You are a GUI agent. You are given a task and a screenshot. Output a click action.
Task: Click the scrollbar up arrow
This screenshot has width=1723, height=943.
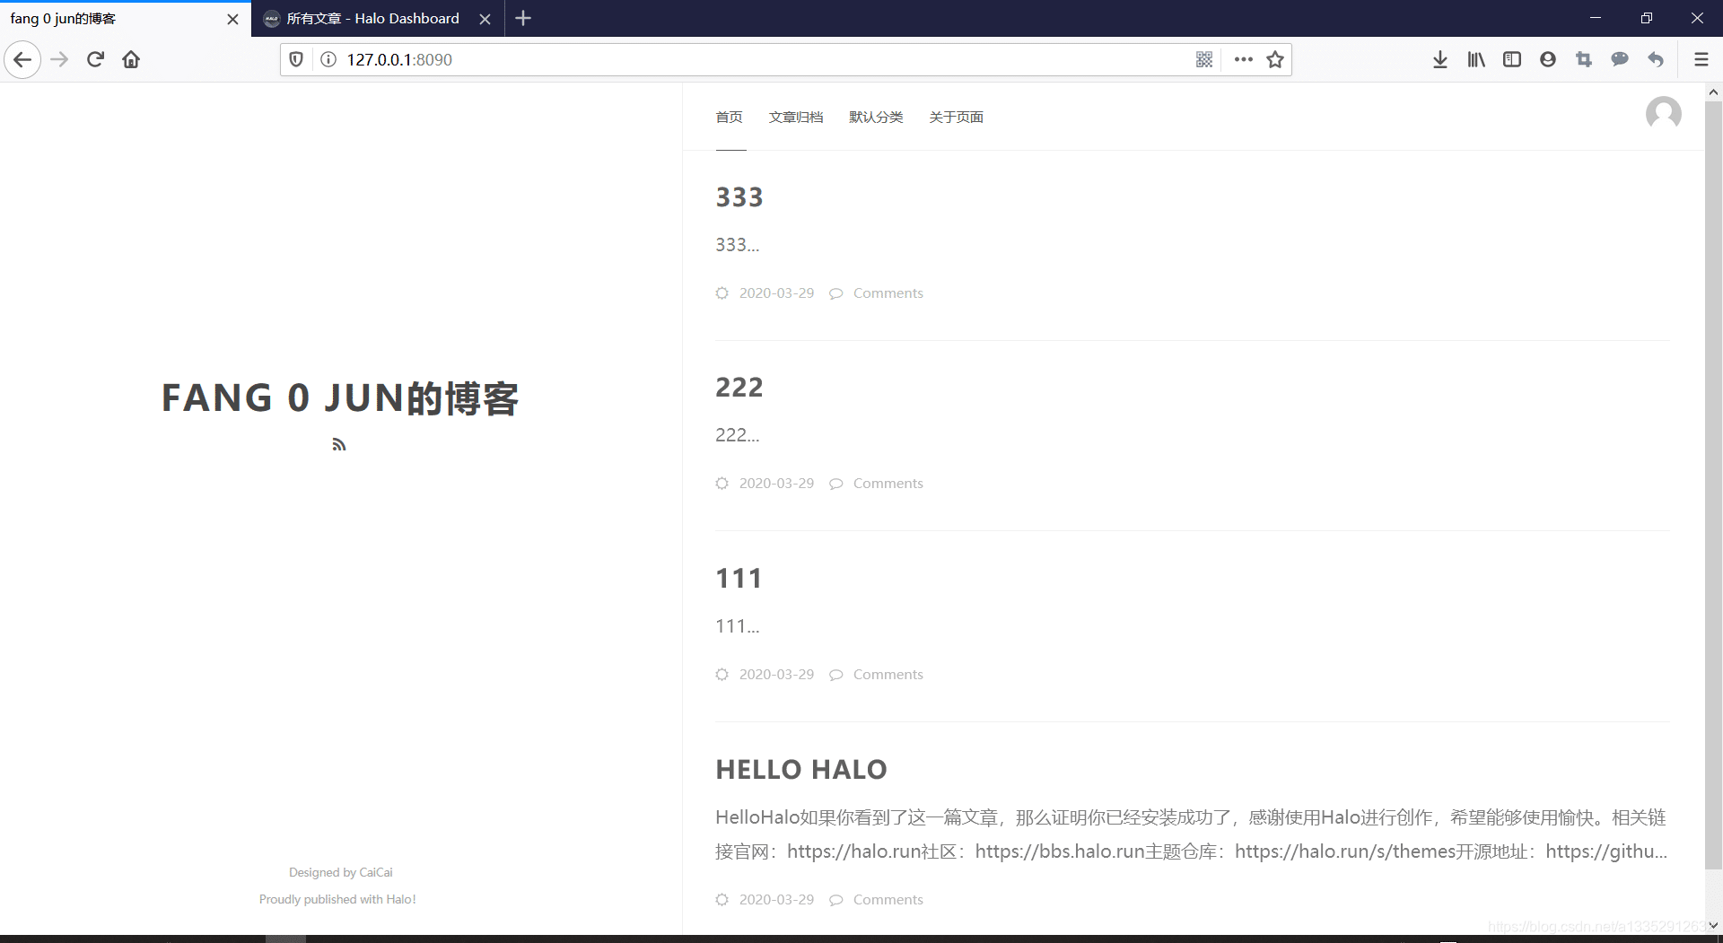(1713, 92)
